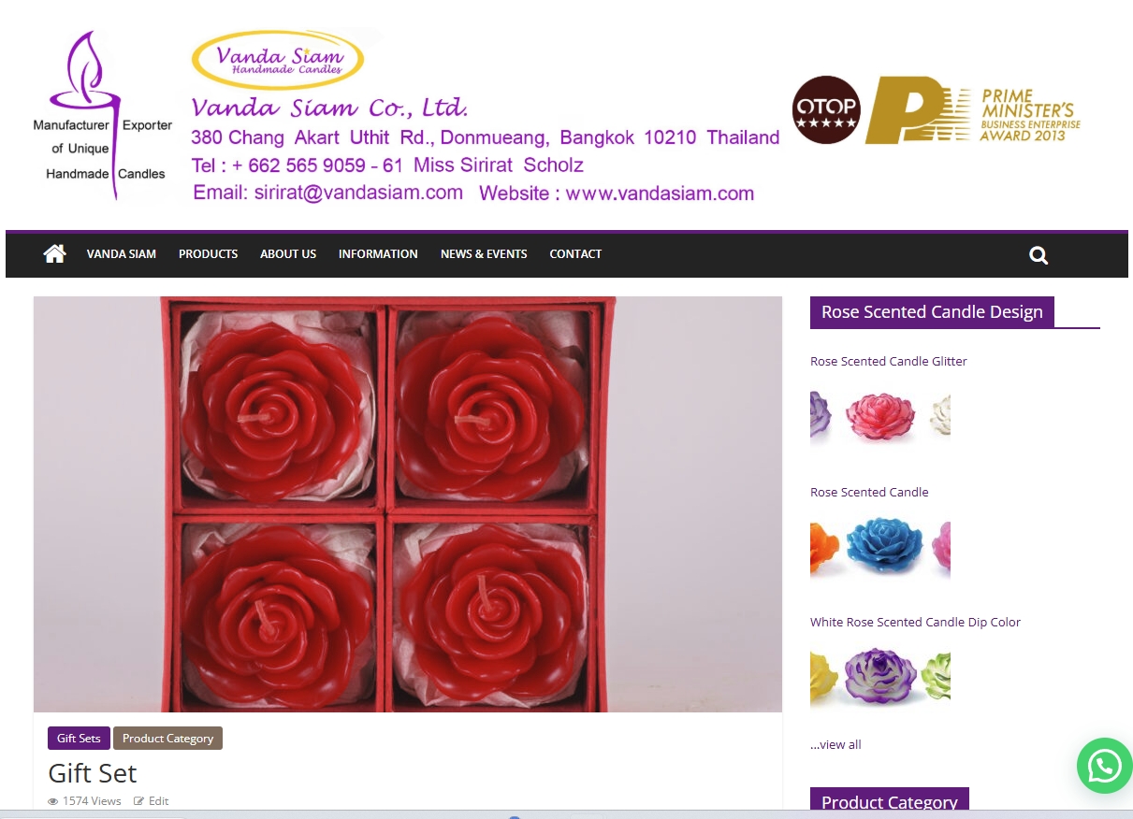Viewport: 1133px width, 819px height.
Task: Open the CONTACT menu item
Action: click(x=575, y=254)
